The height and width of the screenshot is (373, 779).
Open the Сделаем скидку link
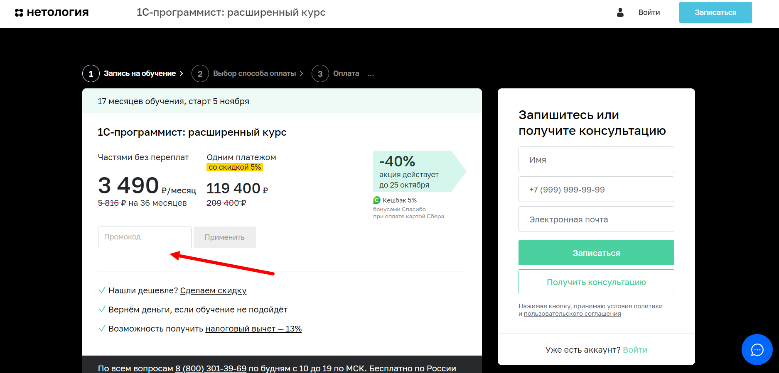[x=213, y=290]
